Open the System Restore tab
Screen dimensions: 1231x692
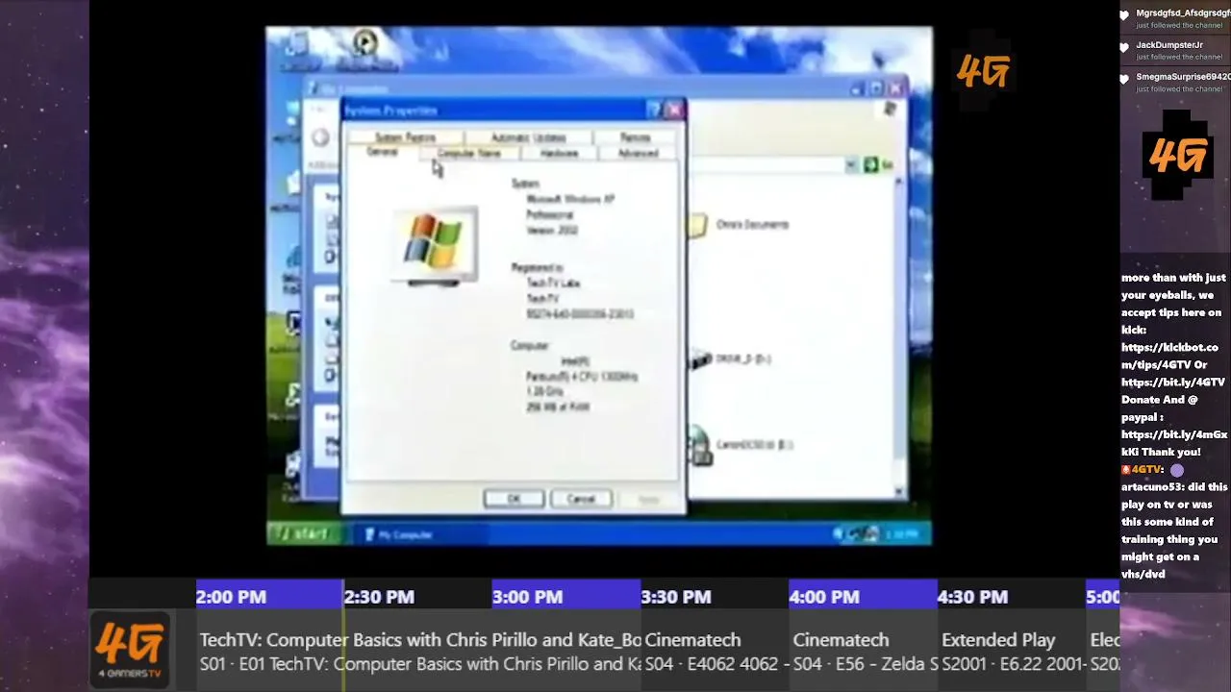(x=405, y=137)
